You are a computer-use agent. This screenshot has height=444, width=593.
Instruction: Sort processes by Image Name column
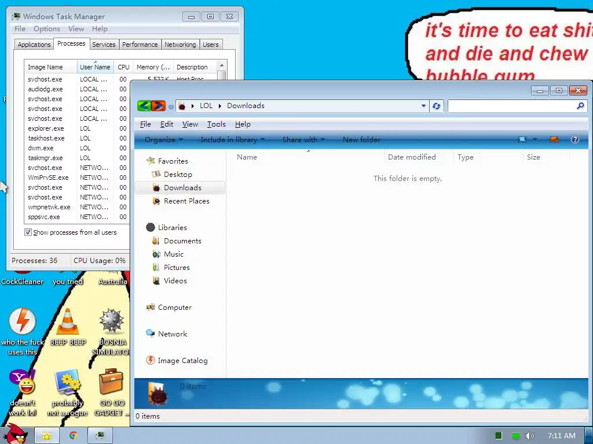51,67
